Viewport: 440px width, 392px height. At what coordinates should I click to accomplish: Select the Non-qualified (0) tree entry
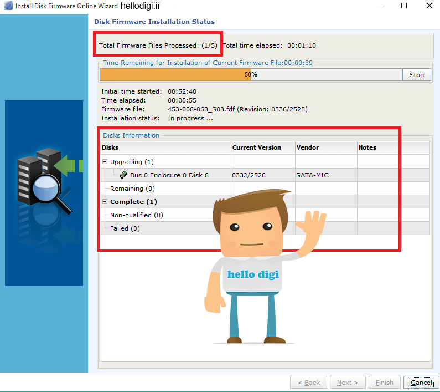[x=136, y=215]
